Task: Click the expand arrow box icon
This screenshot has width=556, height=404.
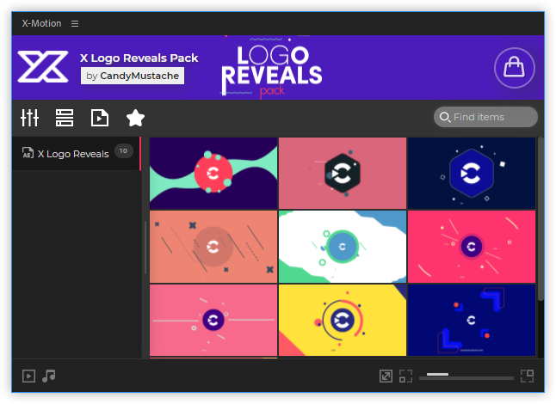Action: [386, 376]
